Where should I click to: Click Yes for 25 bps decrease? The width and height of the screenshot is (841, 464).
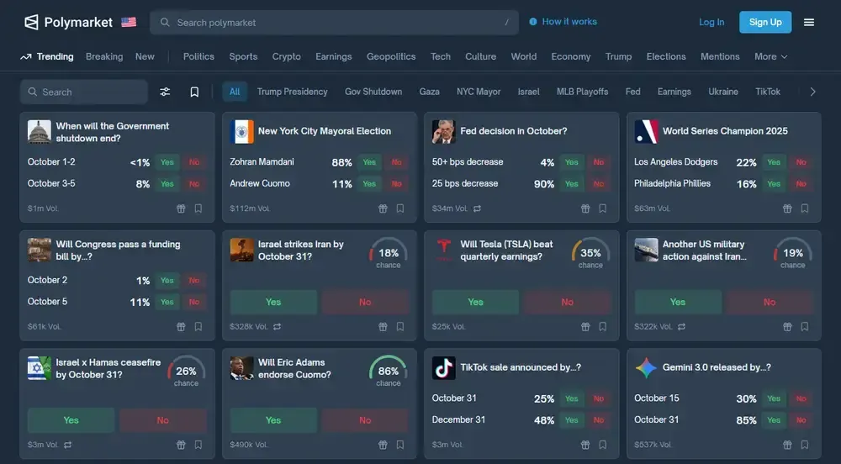tap(572, 184)
